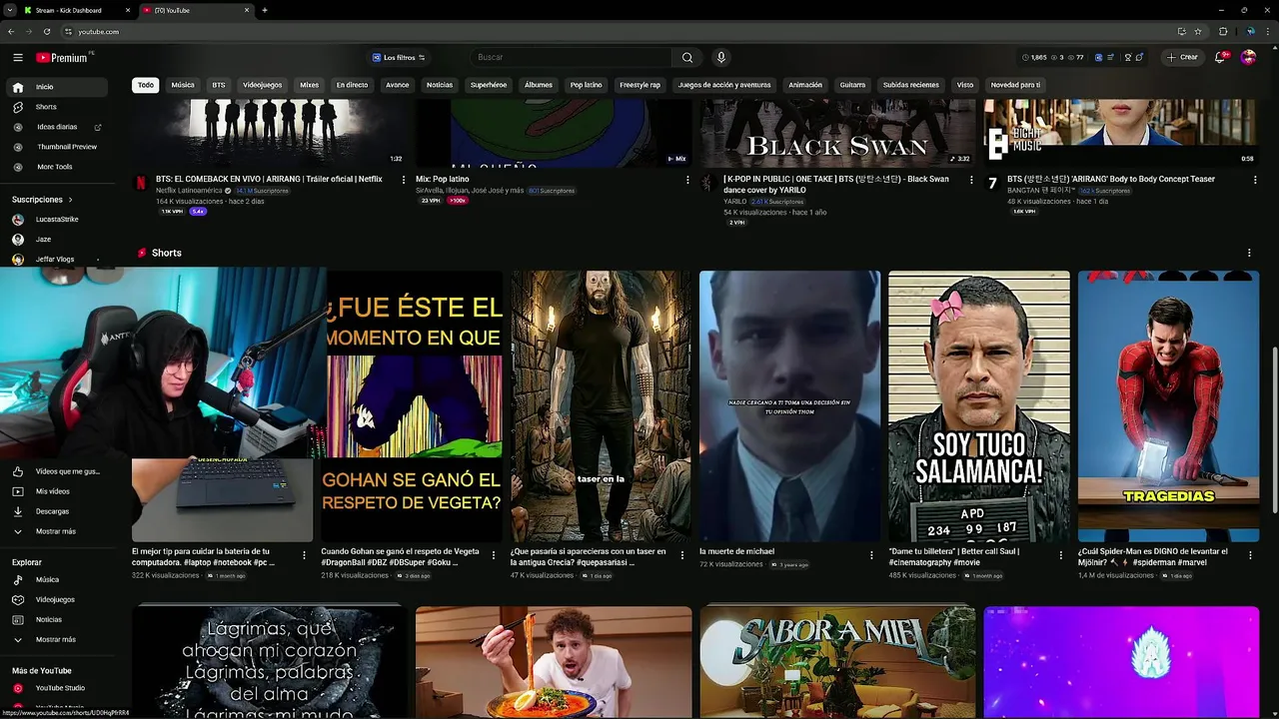Click the Shorts sidebar icon

coord(18,107)
